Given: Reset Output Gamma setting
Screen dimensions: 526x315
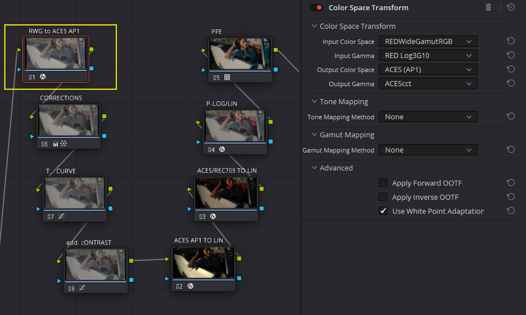Looking at the screenshot, I should 511,83.
